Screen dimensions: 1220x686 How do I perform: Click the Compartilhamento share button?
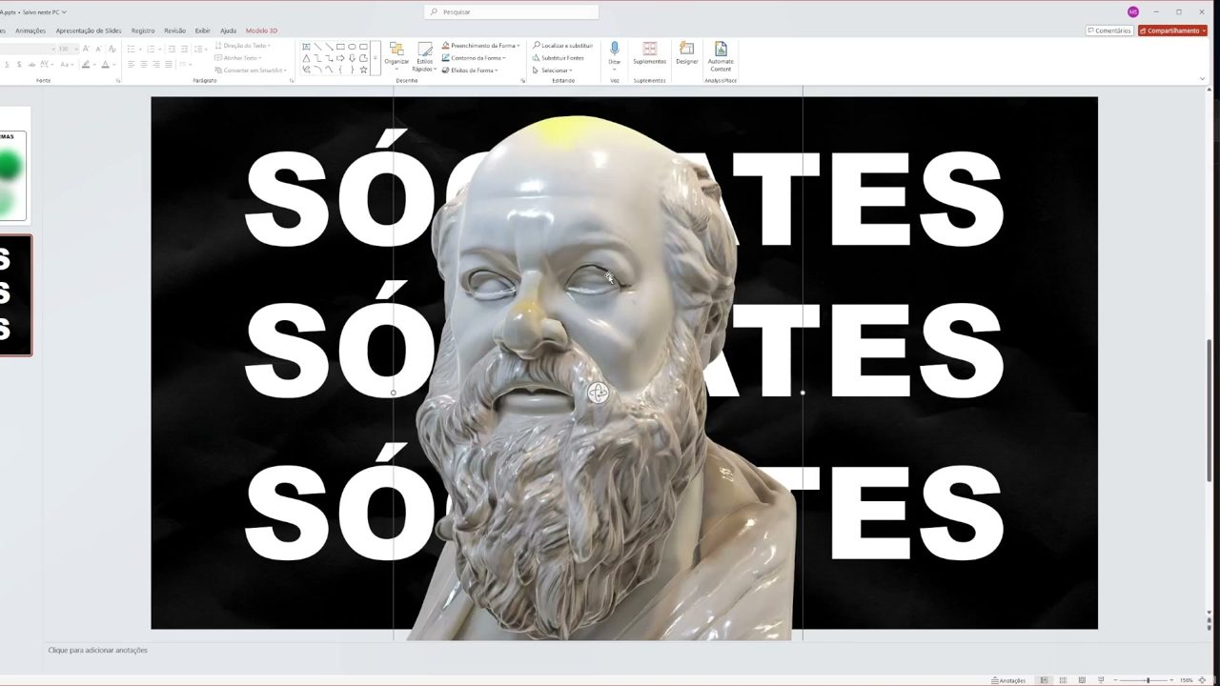1172,30
